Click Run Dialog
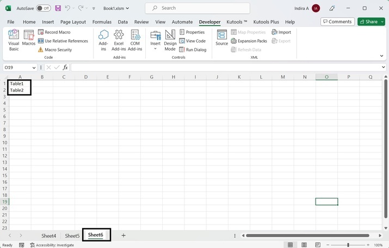This screenshot has height=248, width=389. [x=193, y=49]
